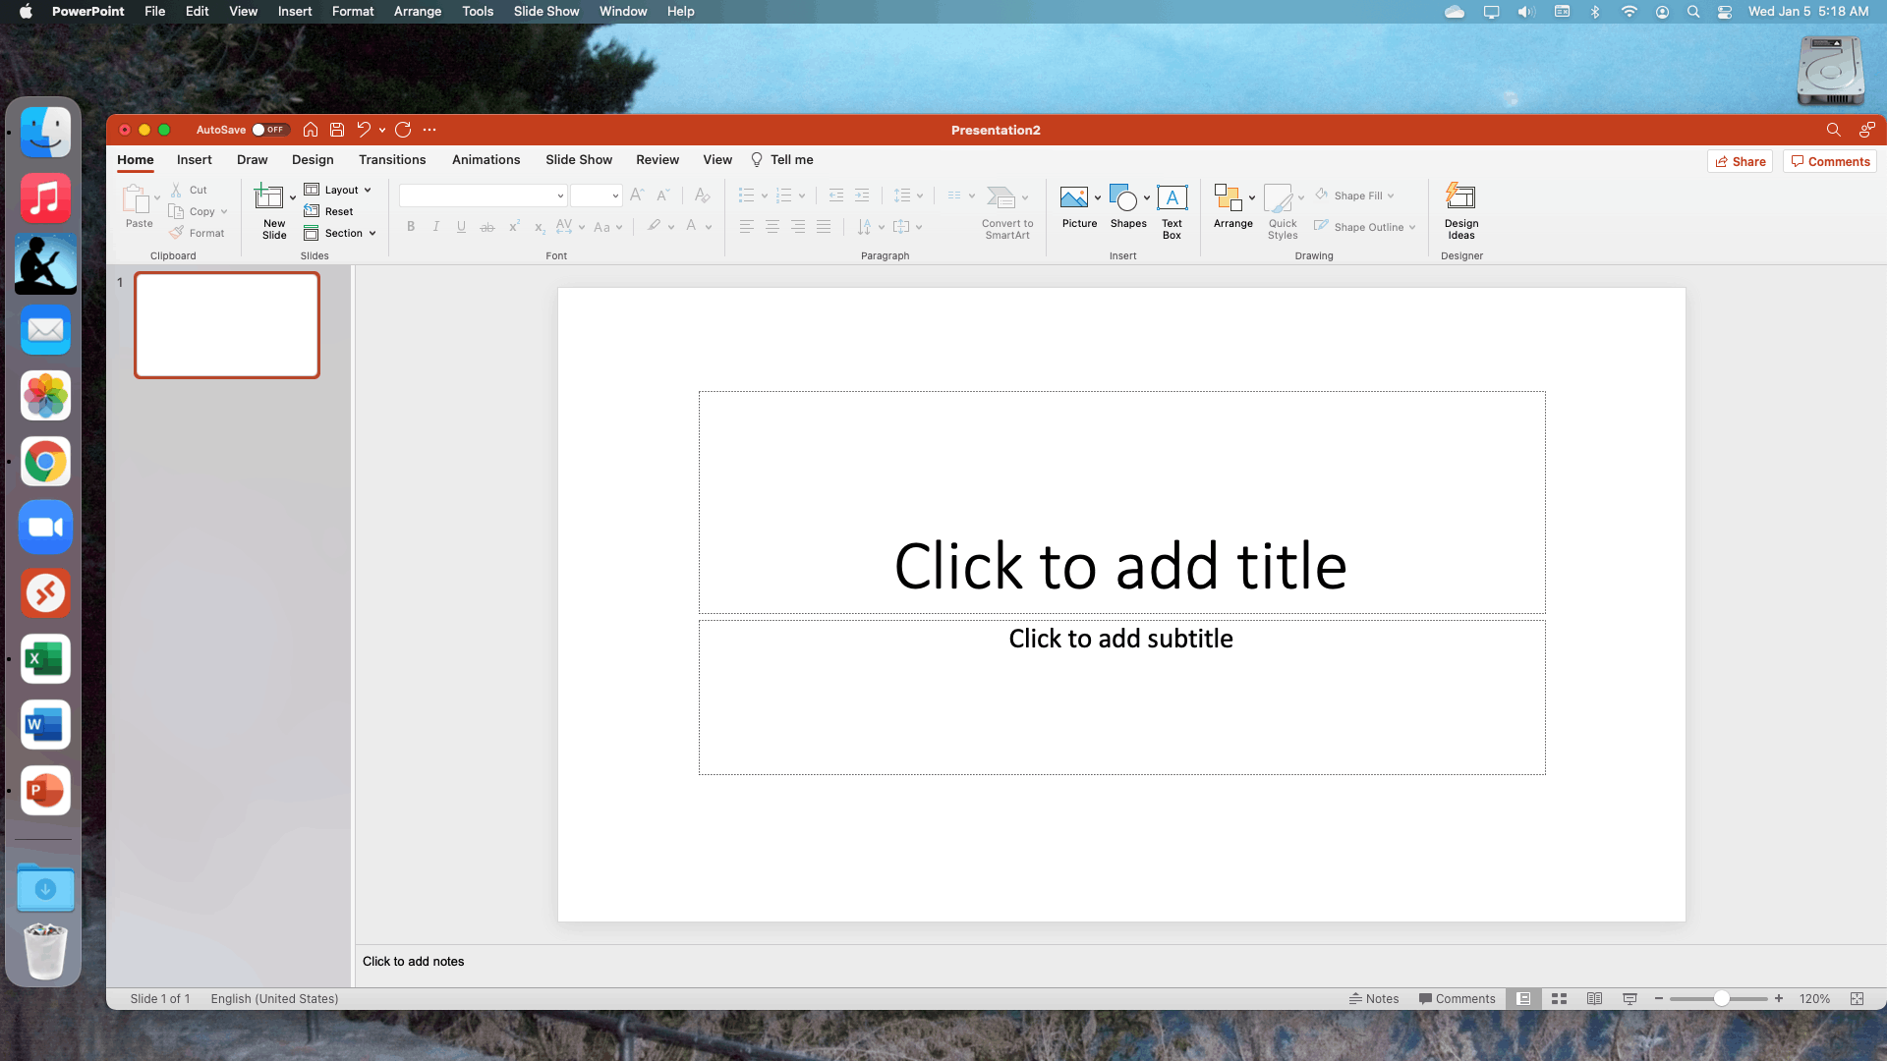Image resolution: width=1887 pixels, height=1061 pixels.
Task: Switch to Slide Sorter view icon
Action: pos(1559,999)
